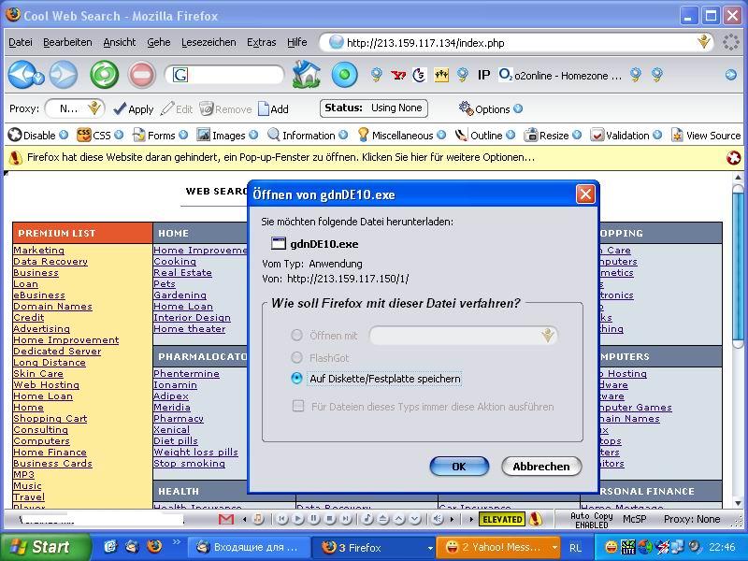This screenshot has width=748, height=561.
Task: Select the 'Öffnen mit' radio button
Action: pos(296,336)
